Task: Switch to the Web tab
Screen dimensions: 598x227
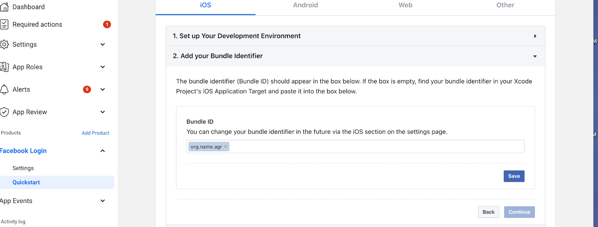Action: coord(406,5)
